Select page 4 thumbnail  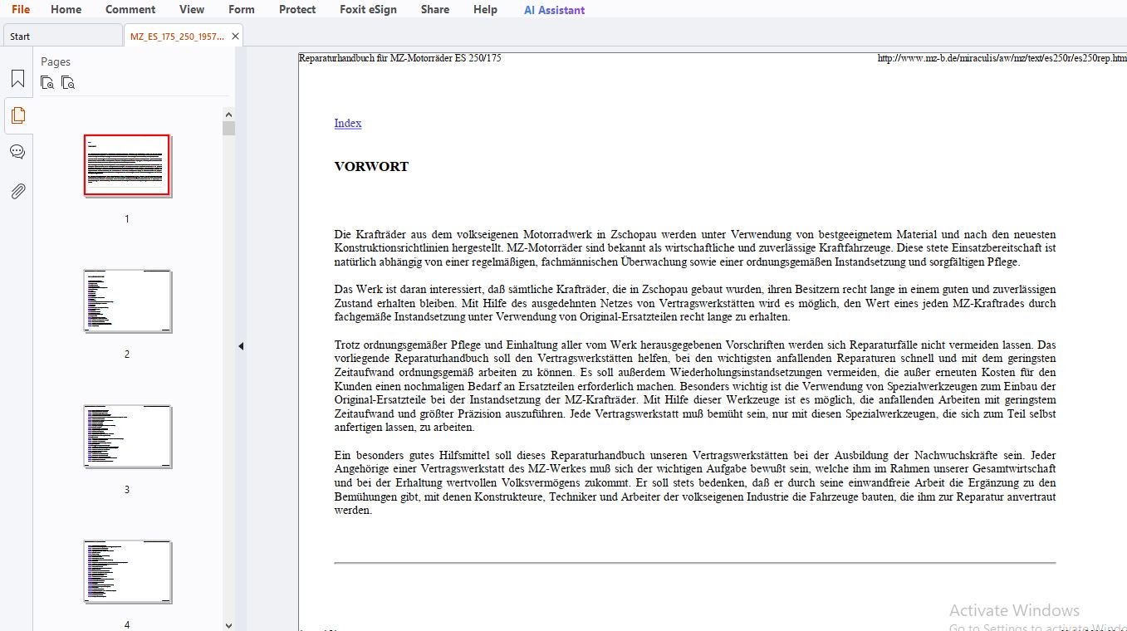[127, 571]
